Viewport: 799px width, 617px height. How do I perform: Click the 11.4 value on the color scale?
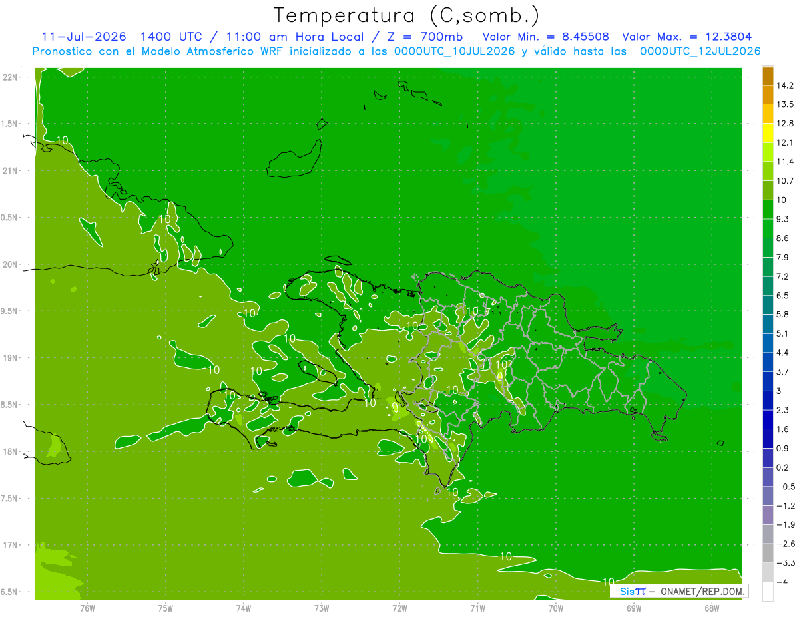[786, 162]
